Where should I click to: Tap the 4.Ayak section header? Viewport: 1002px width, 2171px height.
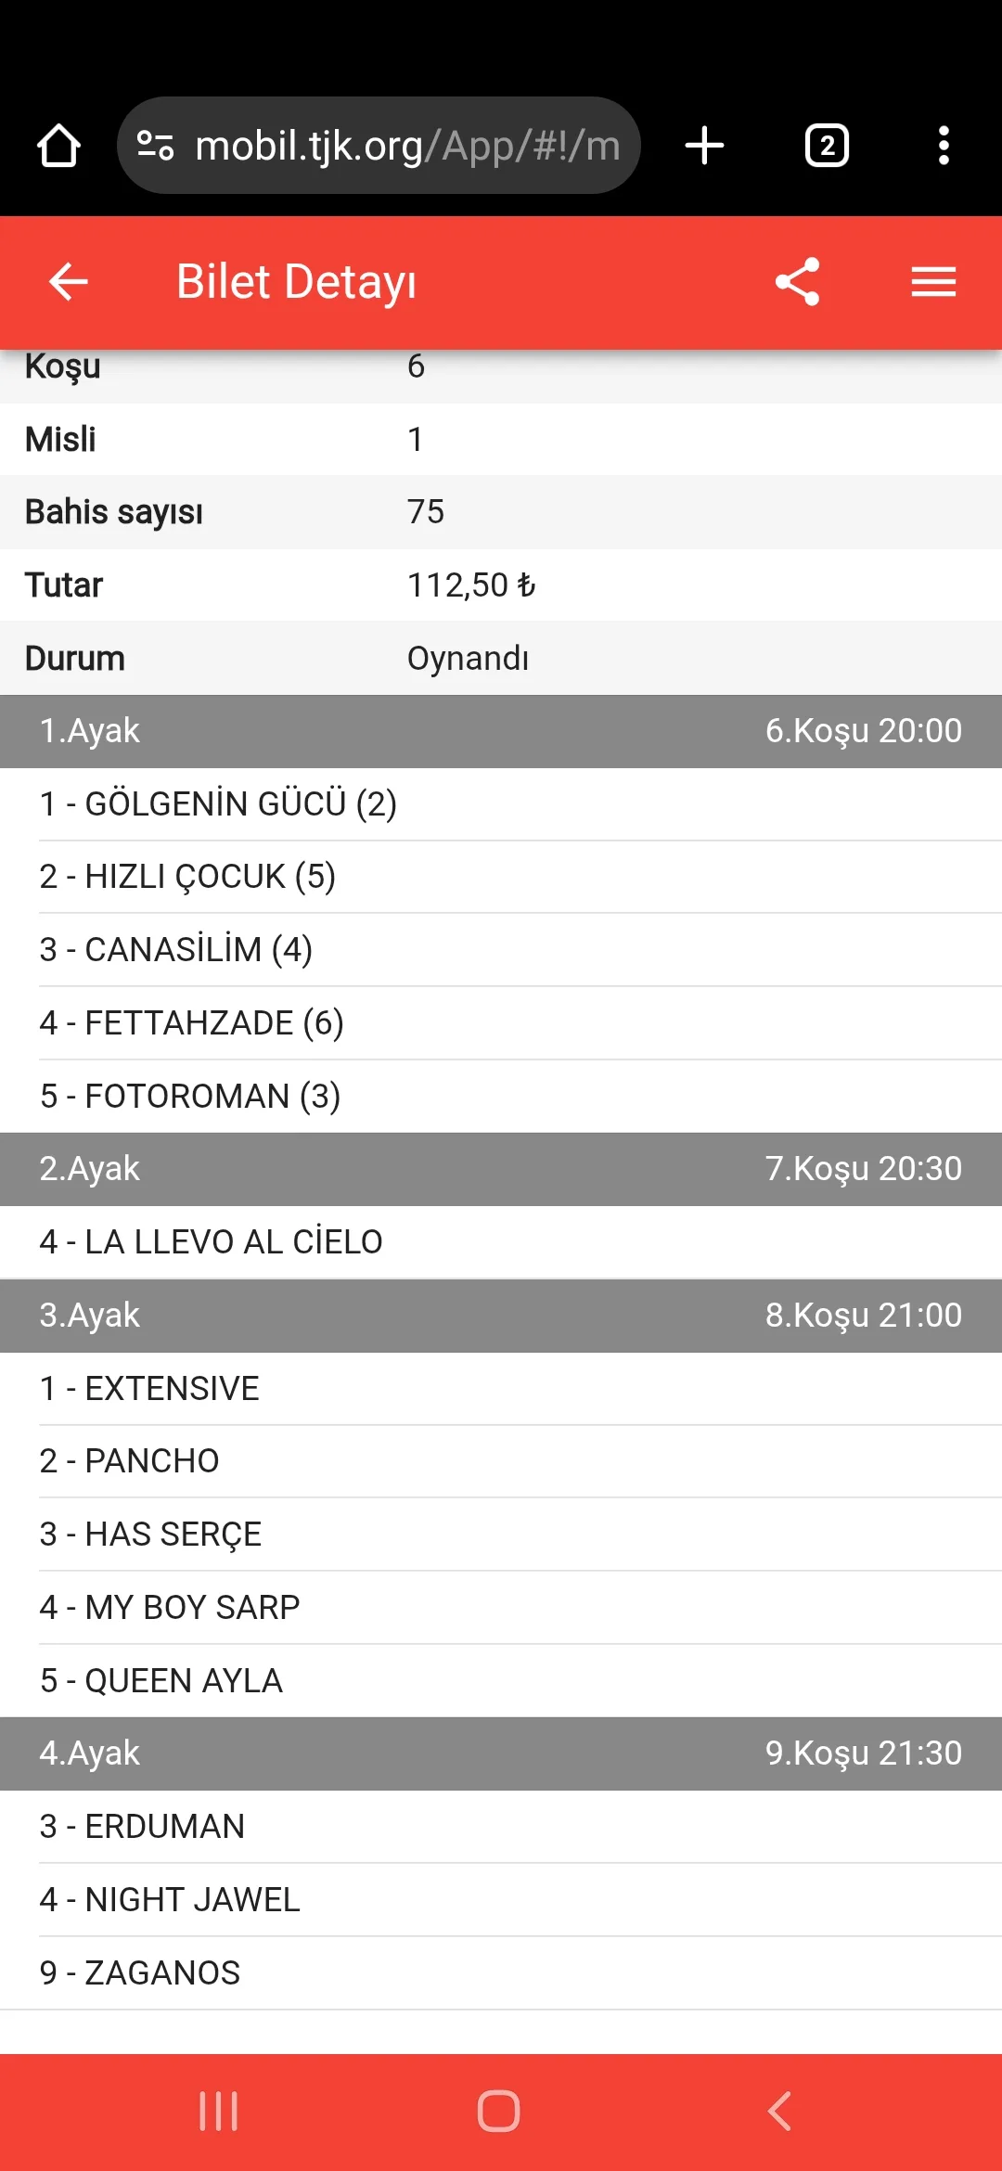pyautogui.click(x=501, y=1753)
